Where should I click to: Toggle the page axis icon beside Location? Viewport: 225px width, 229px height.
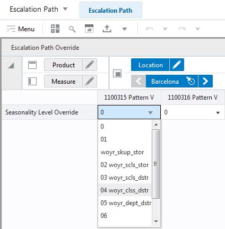point(117,73)
